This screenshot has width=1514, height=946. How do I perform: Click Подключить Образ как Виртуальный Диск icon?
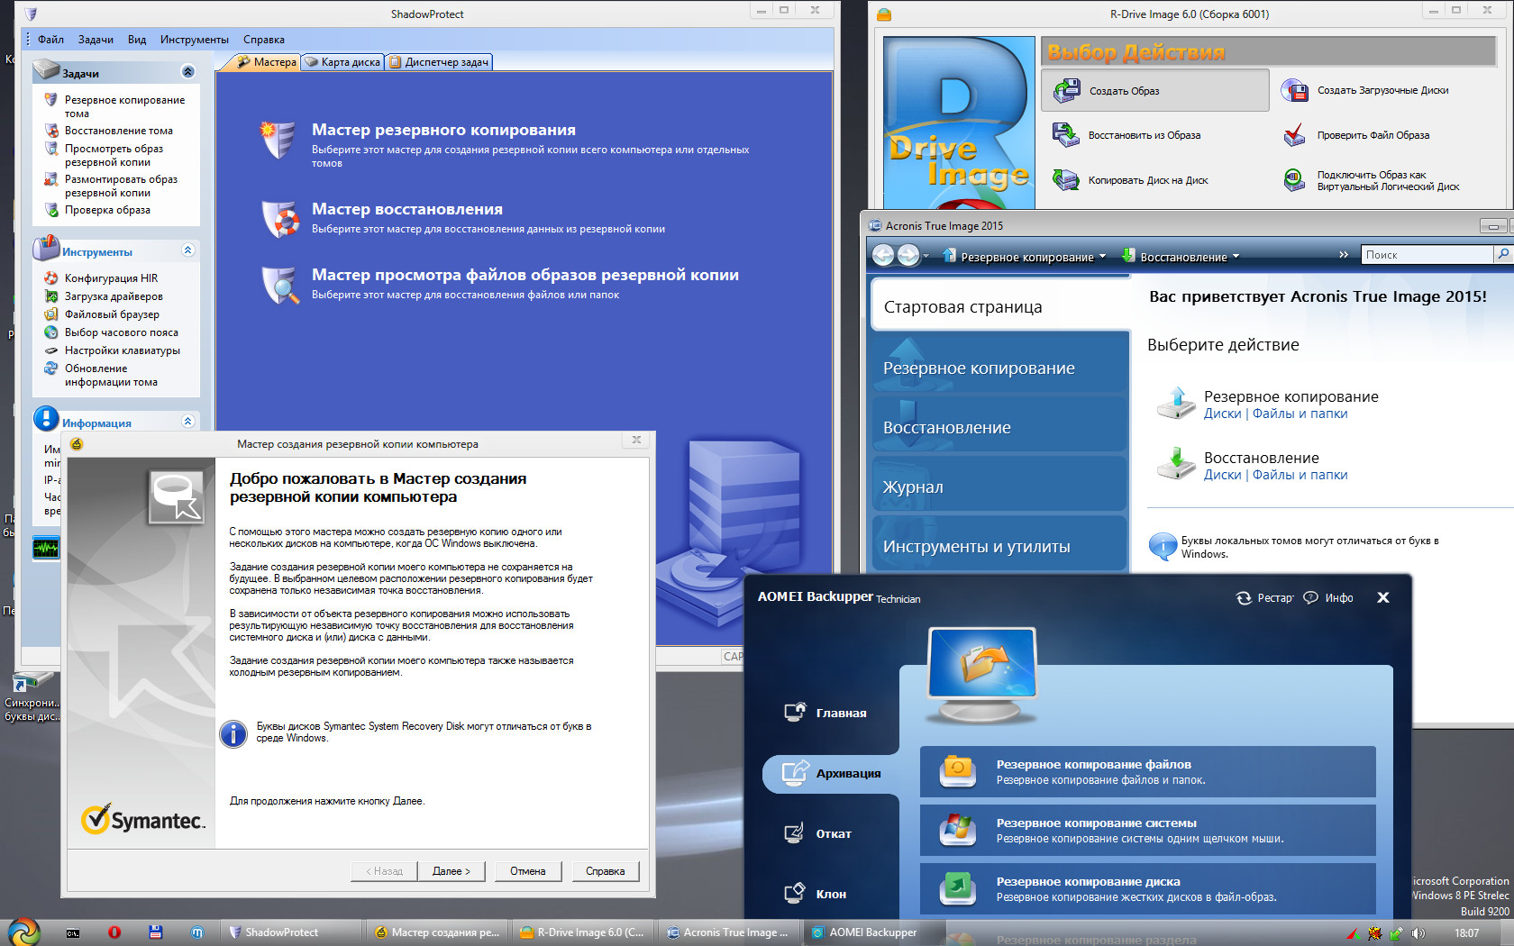coord(1295,180)
